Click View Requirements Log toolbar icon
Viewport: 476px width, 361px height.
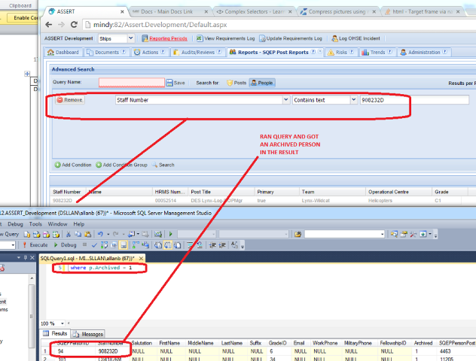pyautogui.click(x=200, y=38)
